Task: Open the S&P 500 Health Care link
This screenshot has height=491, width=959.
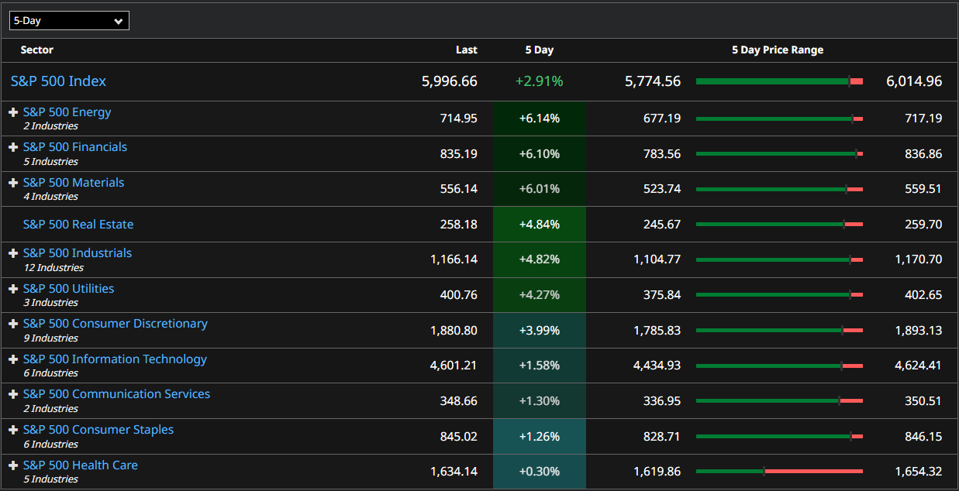Action: [x=81, y=465]
